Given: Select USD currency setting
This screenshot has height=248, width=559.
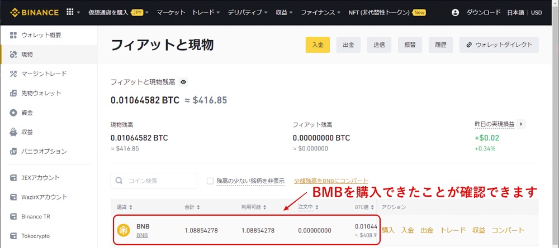Looking at the screenshot, I should click(x=536, y=12).
